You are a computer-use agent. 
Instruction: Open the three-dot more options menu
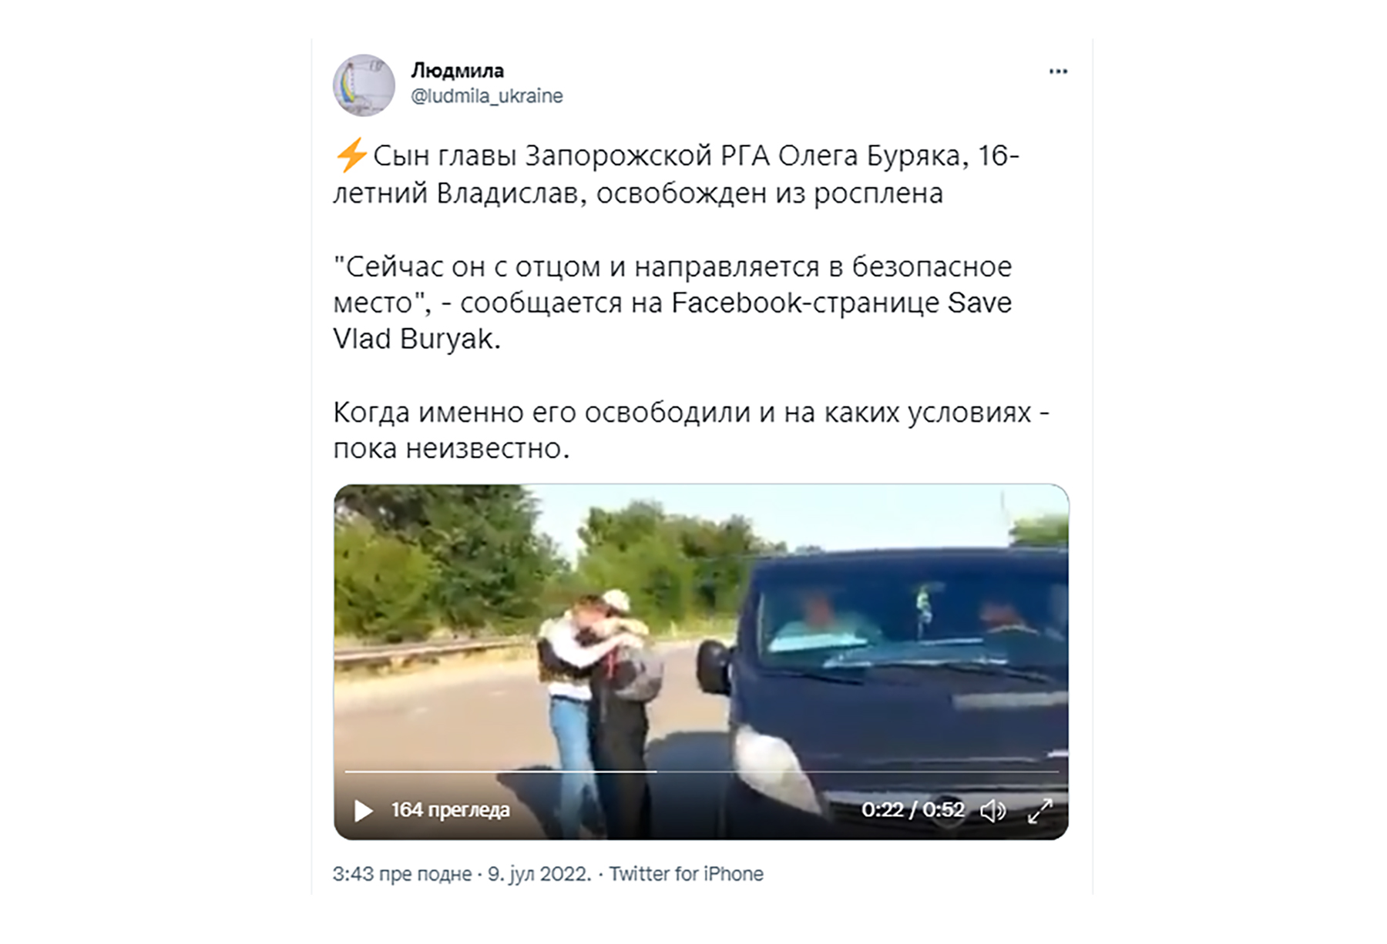[x=1058, y=72]
